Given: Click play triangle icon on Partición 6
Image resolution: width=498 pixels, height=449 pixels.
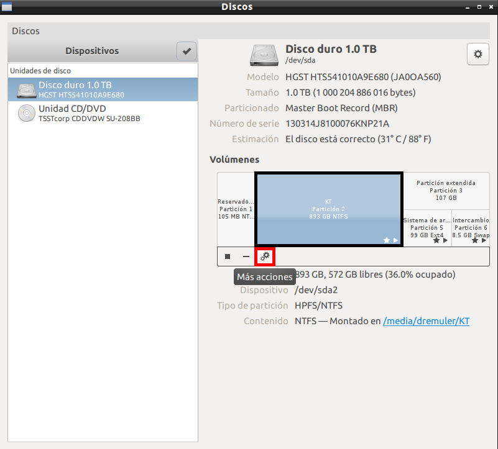Looking at the screenshot, I should coord(484,240).
